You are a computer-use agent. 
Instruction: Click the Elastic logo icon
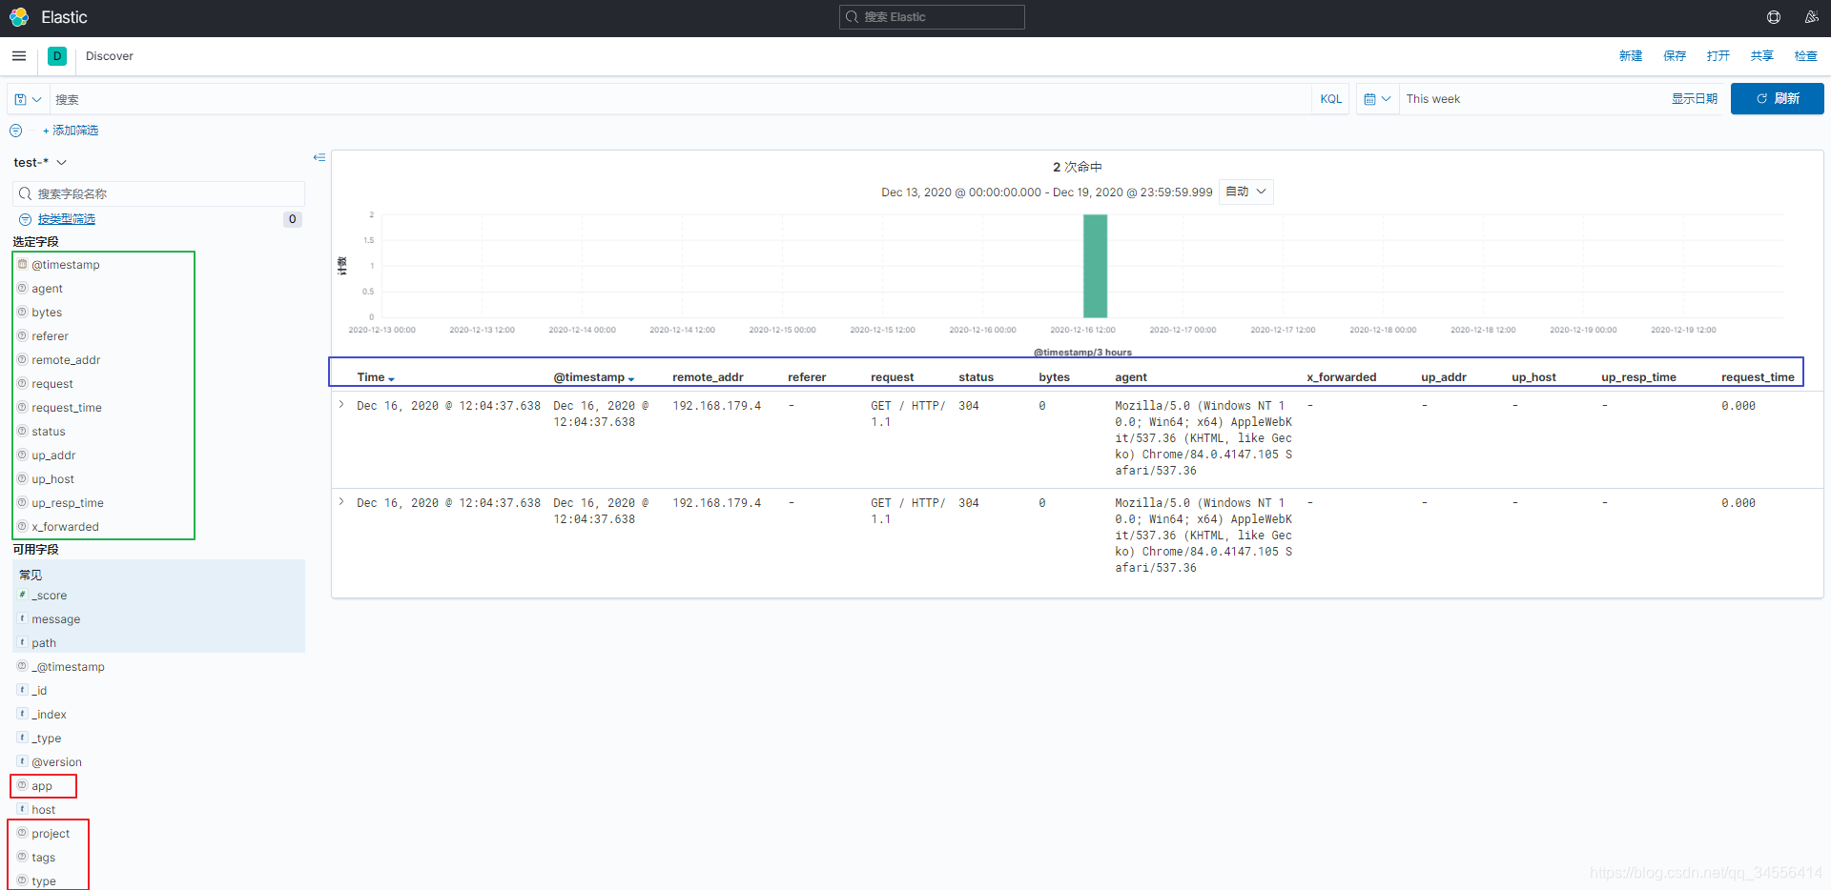coord(19,17)
